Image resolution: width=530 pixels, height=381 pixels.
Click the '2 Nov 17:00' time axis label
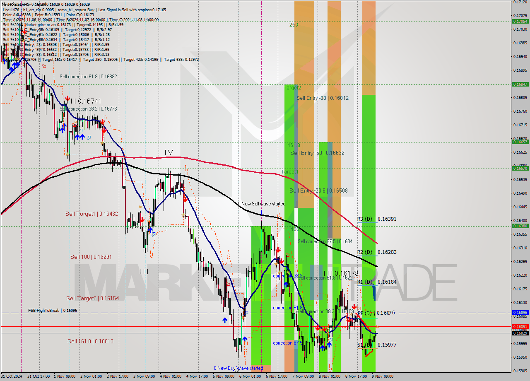pyautogui.click(x=118, y=376)
